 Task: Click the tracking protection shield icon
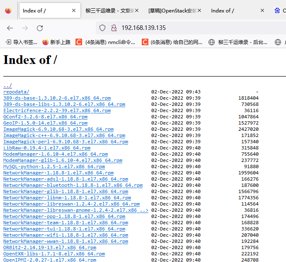(x=102, y=28)
